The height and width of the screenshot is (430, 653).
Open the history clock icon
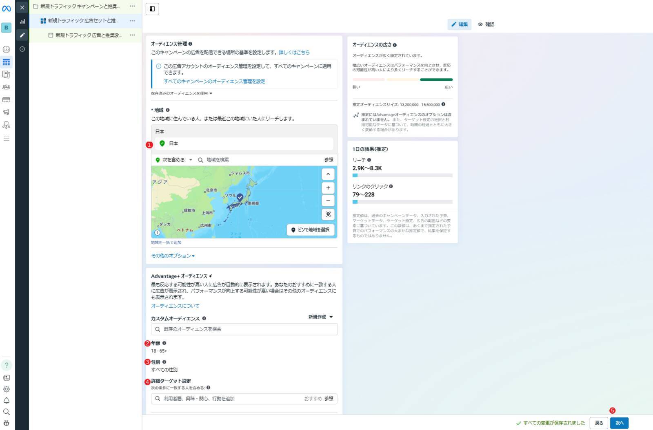(x=22, y=49)
